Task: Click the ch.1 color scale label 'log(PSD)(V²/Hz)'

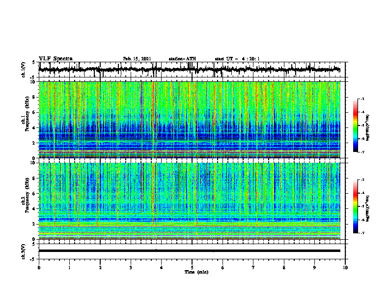Action: [368, 128]
